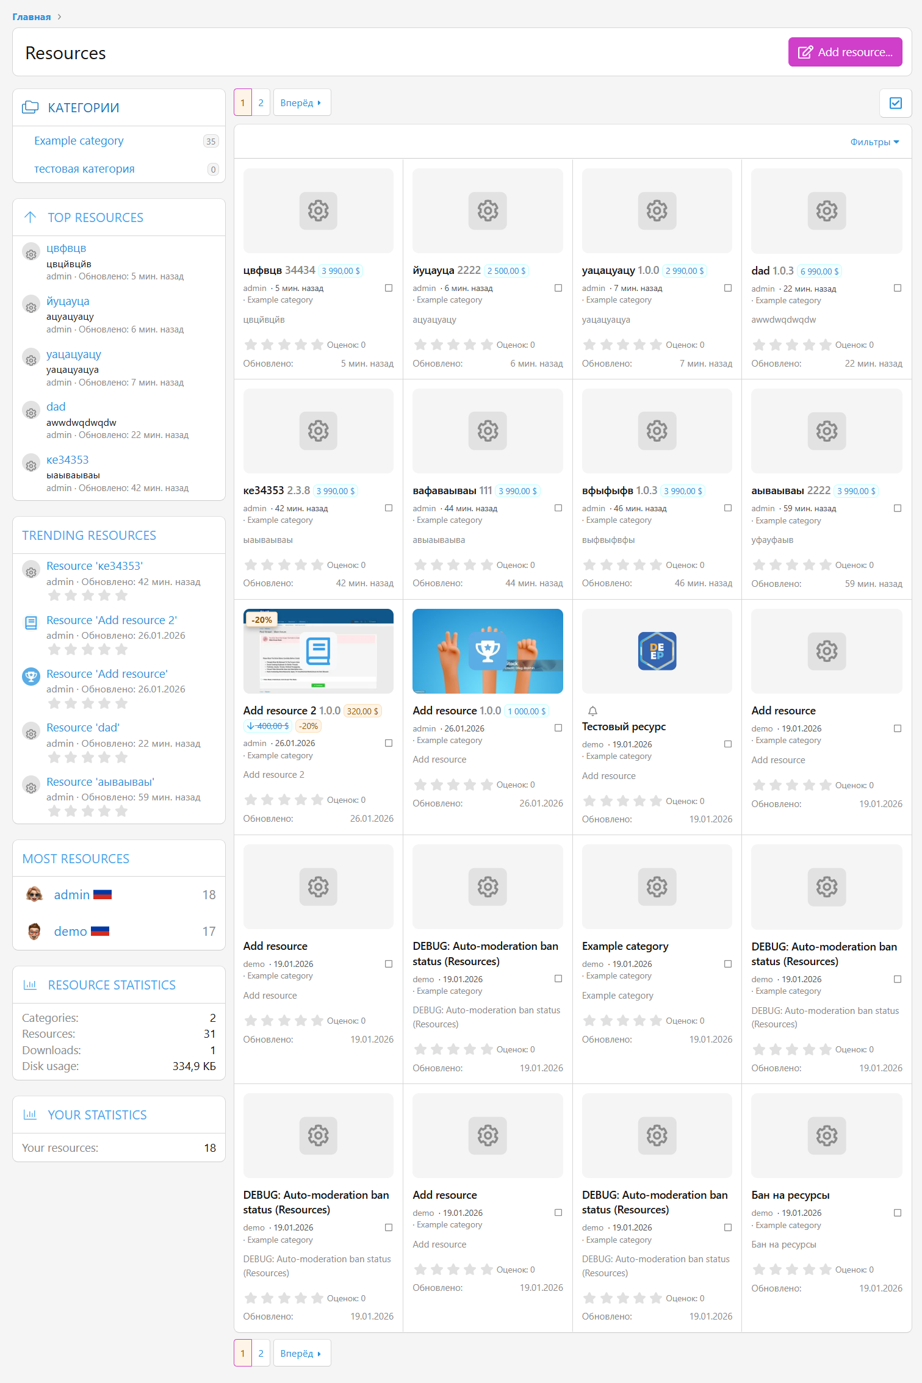Click Вперёд next-page arrow at bottom
922x1383 pixels.
pos(301,1353)
